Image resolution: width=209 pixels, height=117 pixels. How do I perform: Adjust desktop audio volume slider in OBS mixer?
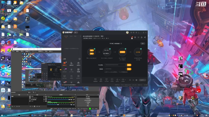click(x=59, y=105)
